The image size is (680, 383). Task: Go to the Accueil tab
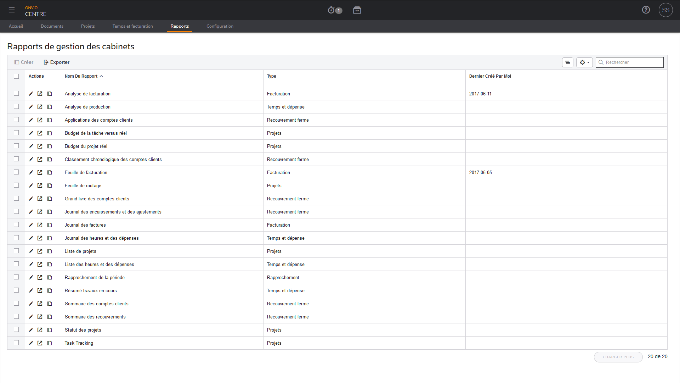(16, 26)
